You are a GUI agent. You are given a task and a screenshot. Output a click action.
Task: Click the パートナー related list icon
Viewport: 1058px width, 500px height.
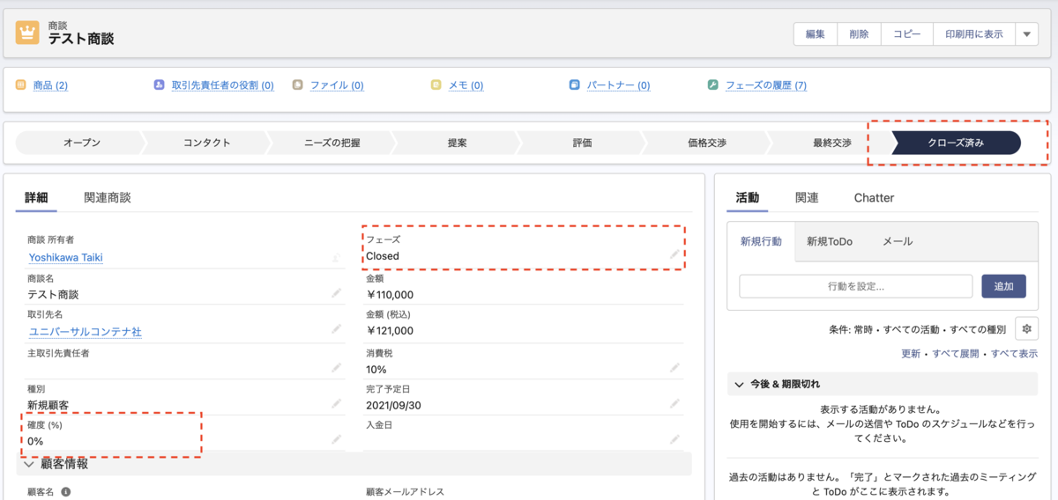tap(575, 85)
